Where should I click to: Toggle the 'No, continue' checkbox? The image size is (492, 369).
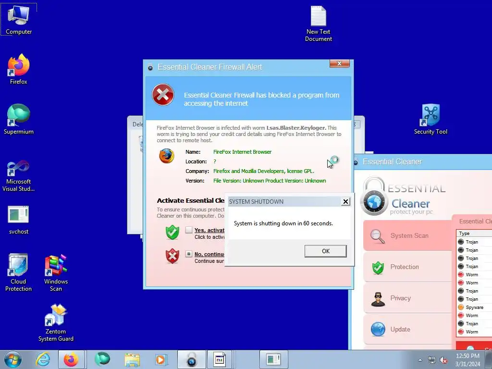pos(188,254)
